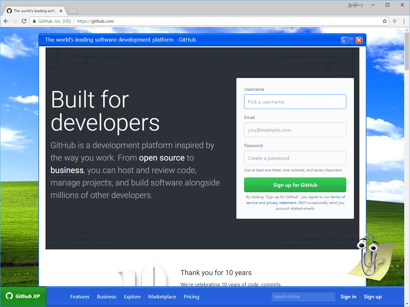Screen dimensions: 410x307
Task: Open Marketplace in the bottom navigation
Action: click(162, 297)
